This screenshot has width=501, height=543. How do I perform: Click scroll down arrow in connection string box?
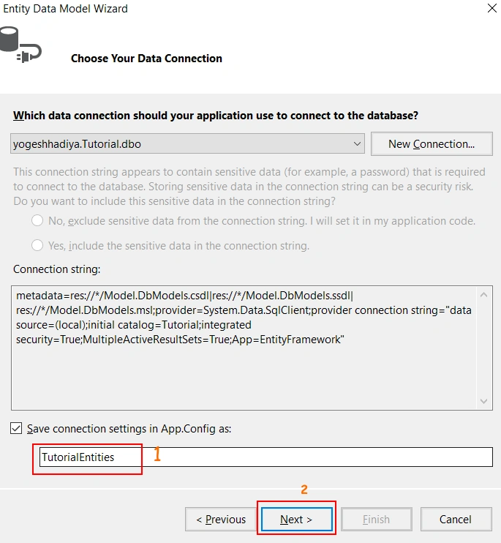[x=483, y=401]
